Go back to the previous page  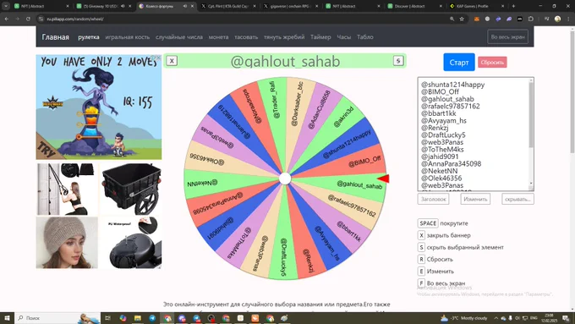7,19
